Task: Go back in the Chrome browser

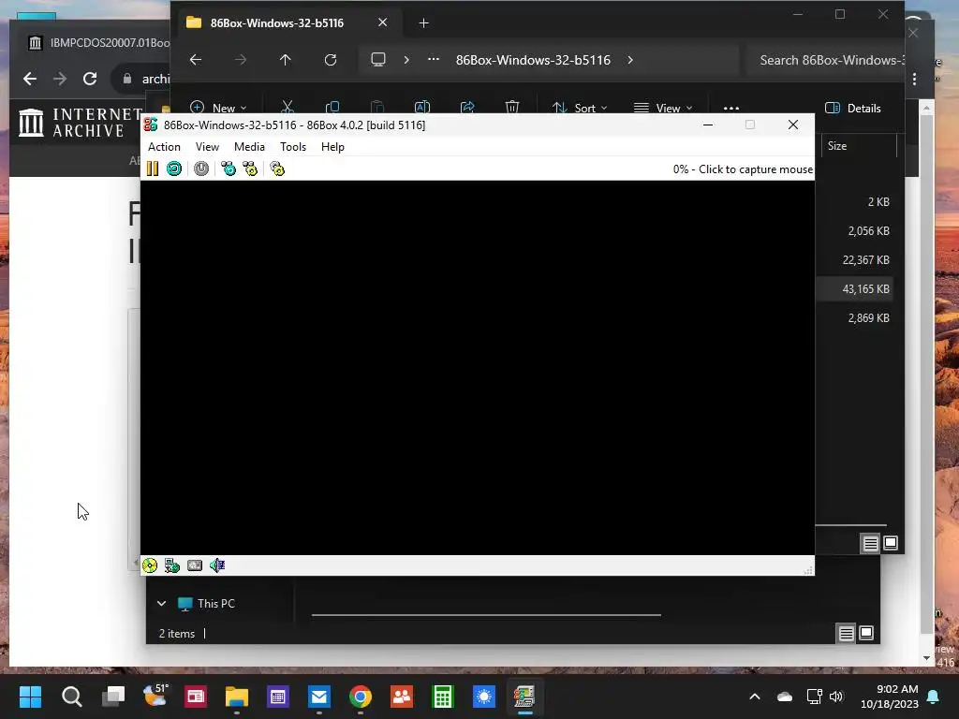Action: pos(30,79)
